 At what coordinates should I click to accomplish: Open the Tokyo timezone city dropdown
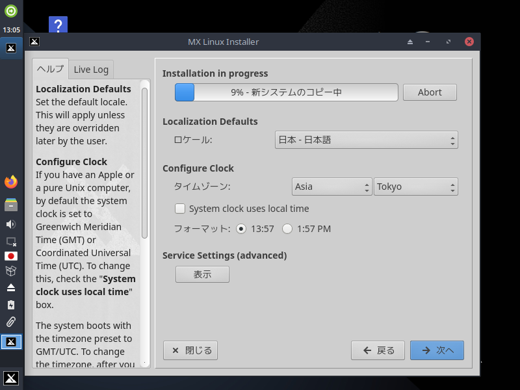(x=416, y=187)
